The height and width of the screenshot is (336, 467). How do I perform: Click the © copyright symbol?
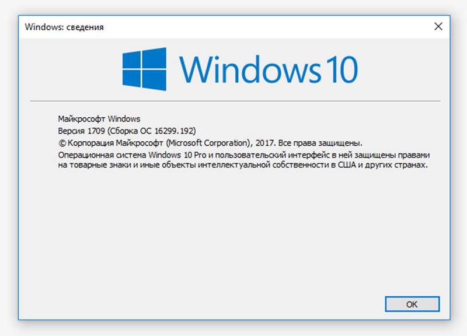tap(61, 142)
